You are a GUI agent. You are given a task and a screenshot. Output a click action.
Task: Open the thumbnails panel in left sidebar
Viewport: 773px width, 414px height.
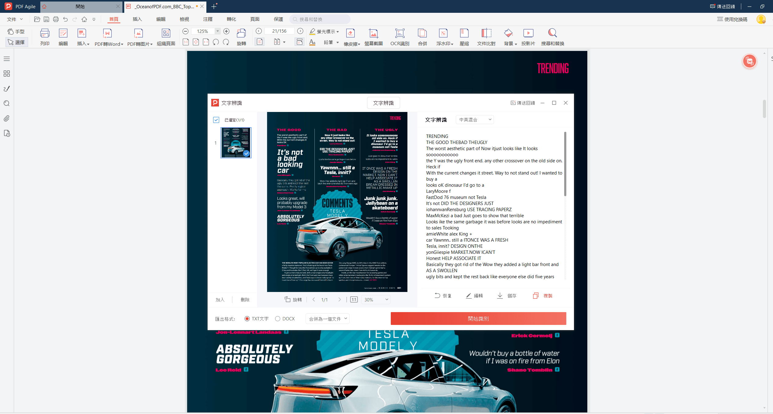coord(7,74)
